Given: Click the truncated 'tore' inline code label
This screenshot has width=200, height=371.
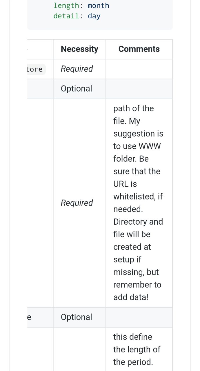Looking at the screenshot, I should coord(35,69).
